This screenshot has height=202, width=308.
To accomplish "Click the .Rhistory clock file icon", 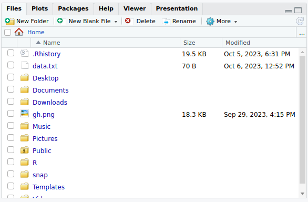I will [x=24, y=53].
